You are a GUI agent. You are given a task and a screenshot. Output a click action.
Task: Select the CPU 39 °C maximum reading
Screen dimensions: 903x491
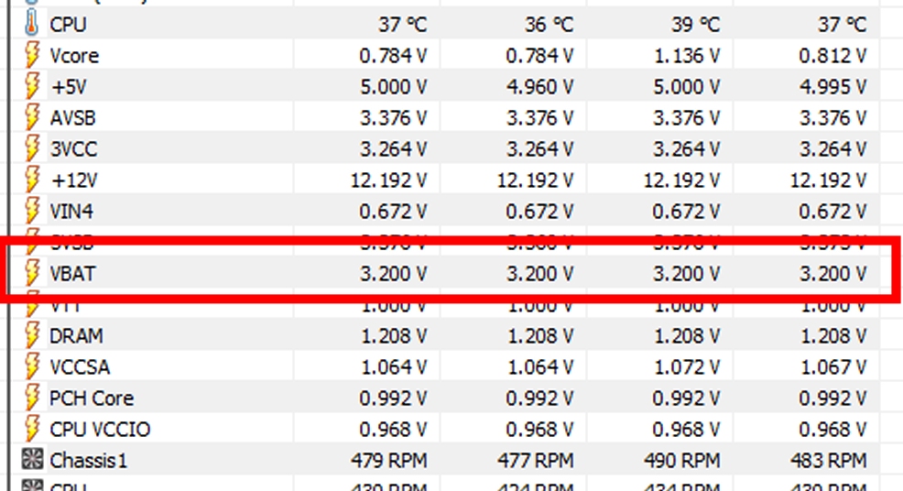(694, 24)
